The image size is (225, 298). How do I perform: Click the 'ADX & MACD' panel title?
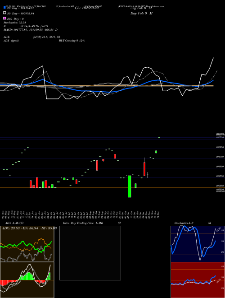pyautogui.click(x=14, y=223)
